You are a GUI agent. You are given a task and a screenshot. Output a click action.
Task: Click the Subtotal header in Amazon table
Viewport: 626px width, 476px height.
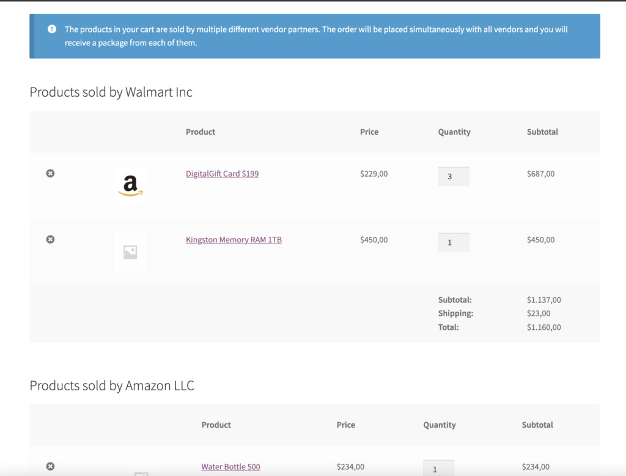[x=537, y=425]
